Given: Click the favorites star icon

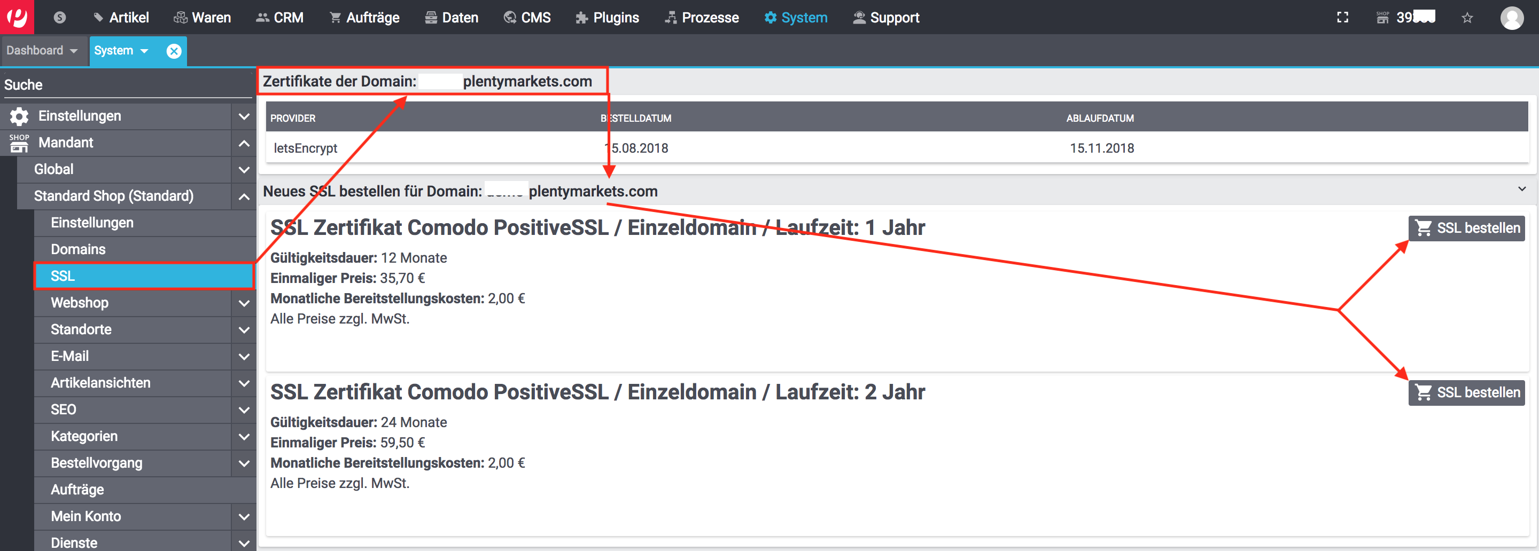Looking at the screenshot, I should tap(1467, 17).
